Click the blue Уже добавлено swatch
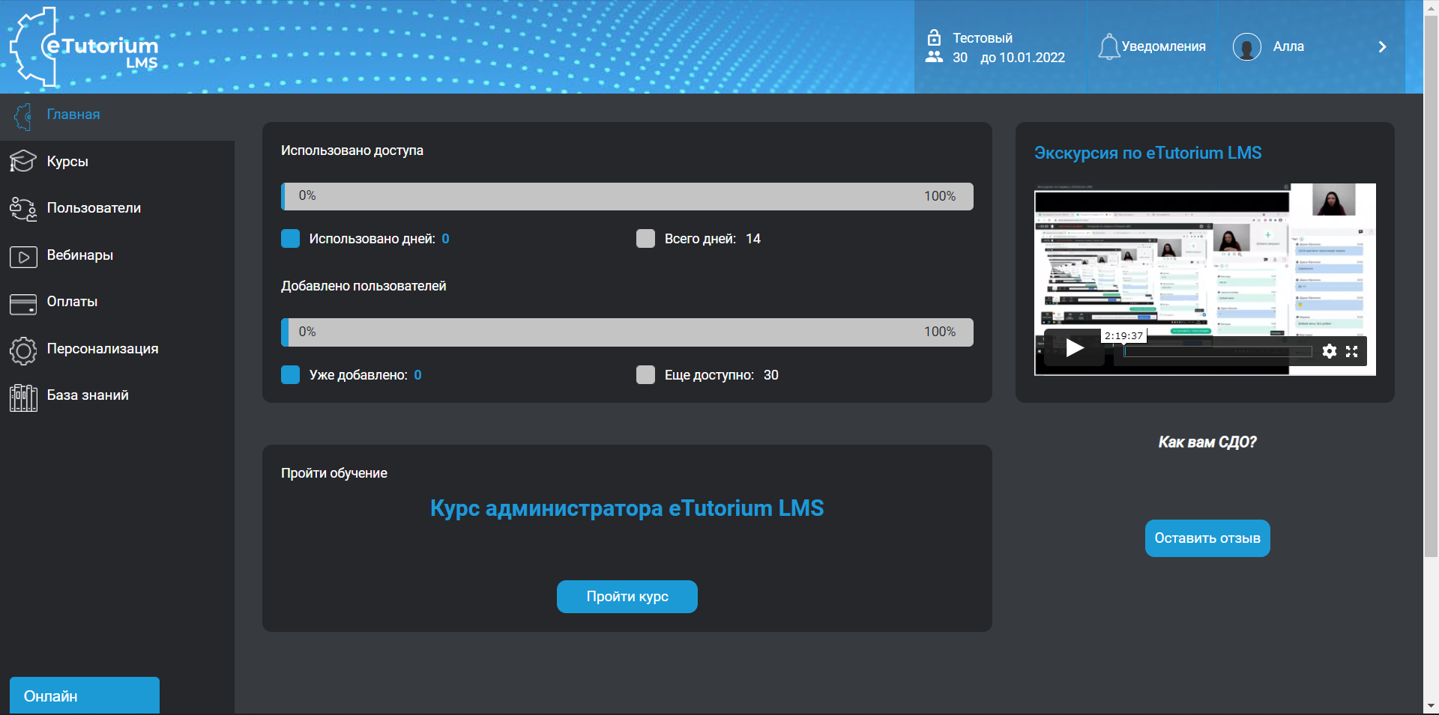The height and width of the screenshot is (715, 1439). coord(290,374)
